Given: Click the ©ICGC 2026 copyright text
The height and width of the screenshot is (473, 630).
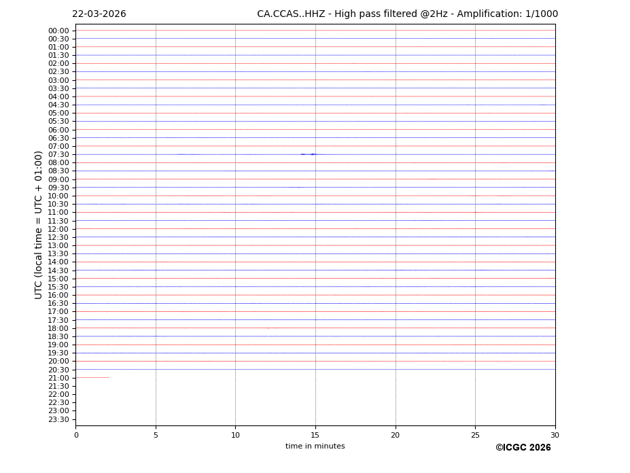Looking at the screenshot, I should click(523, 448).
